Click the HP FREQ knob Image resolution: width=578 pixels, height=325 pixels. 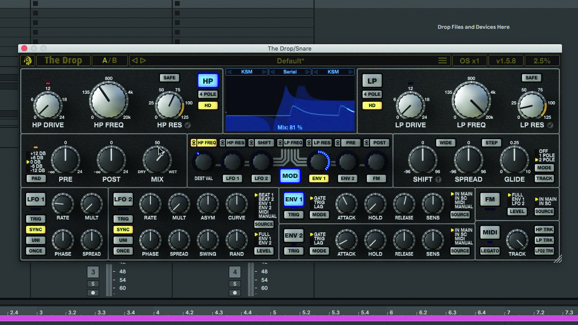(109, 100)
